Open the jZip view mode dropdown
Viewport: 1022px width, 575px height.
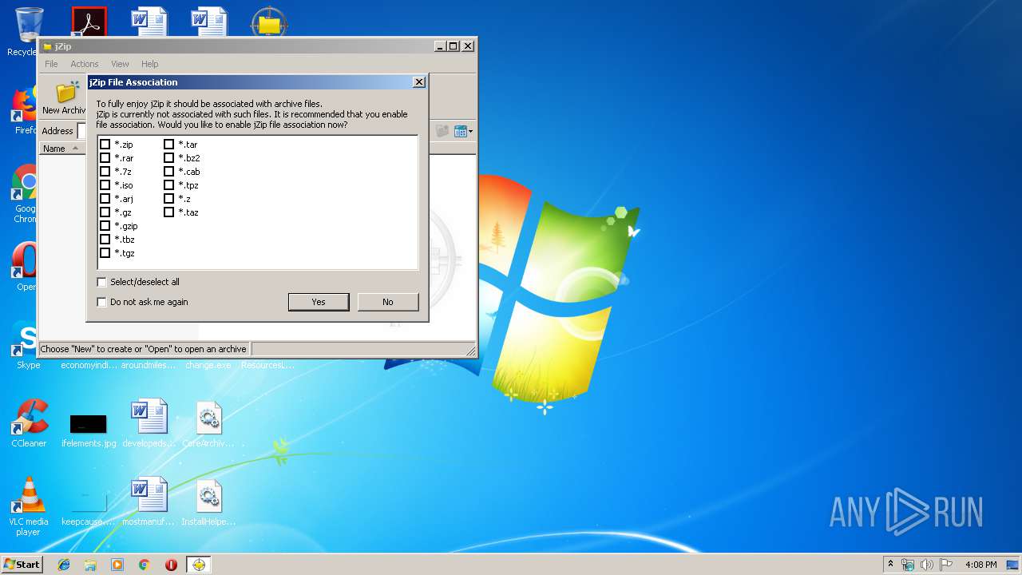pos(464,131)
